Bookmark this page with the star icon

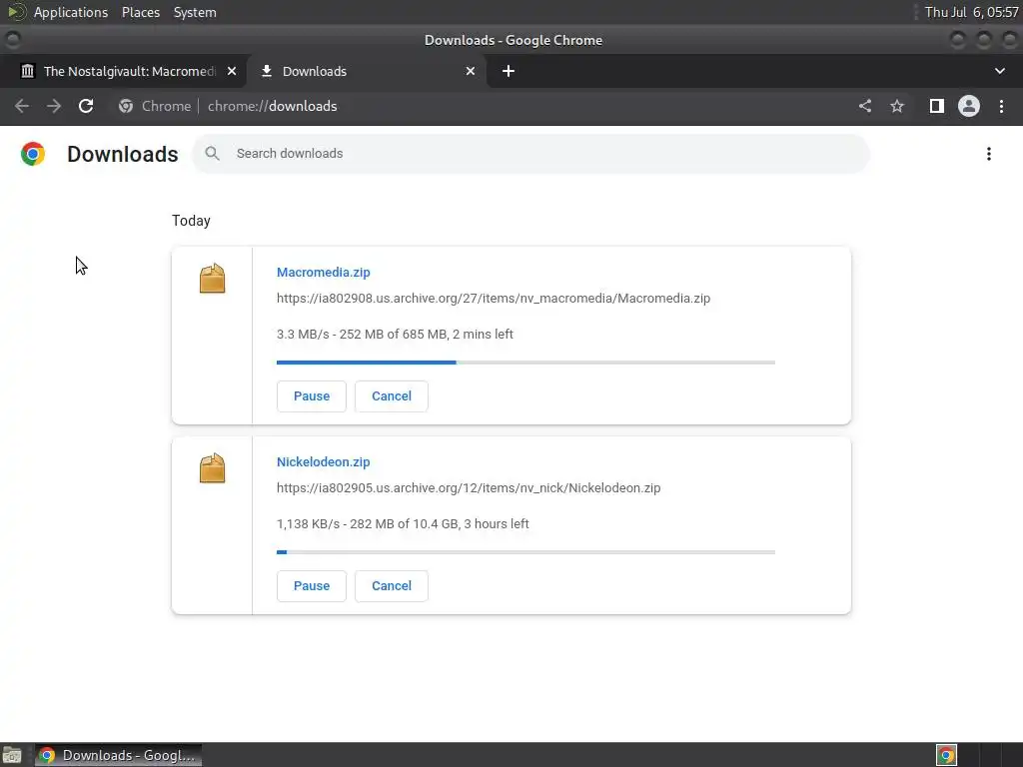click(897, 106)
